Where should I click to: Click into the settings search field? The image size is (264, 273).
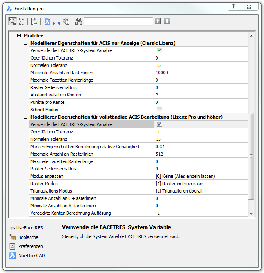118,21
